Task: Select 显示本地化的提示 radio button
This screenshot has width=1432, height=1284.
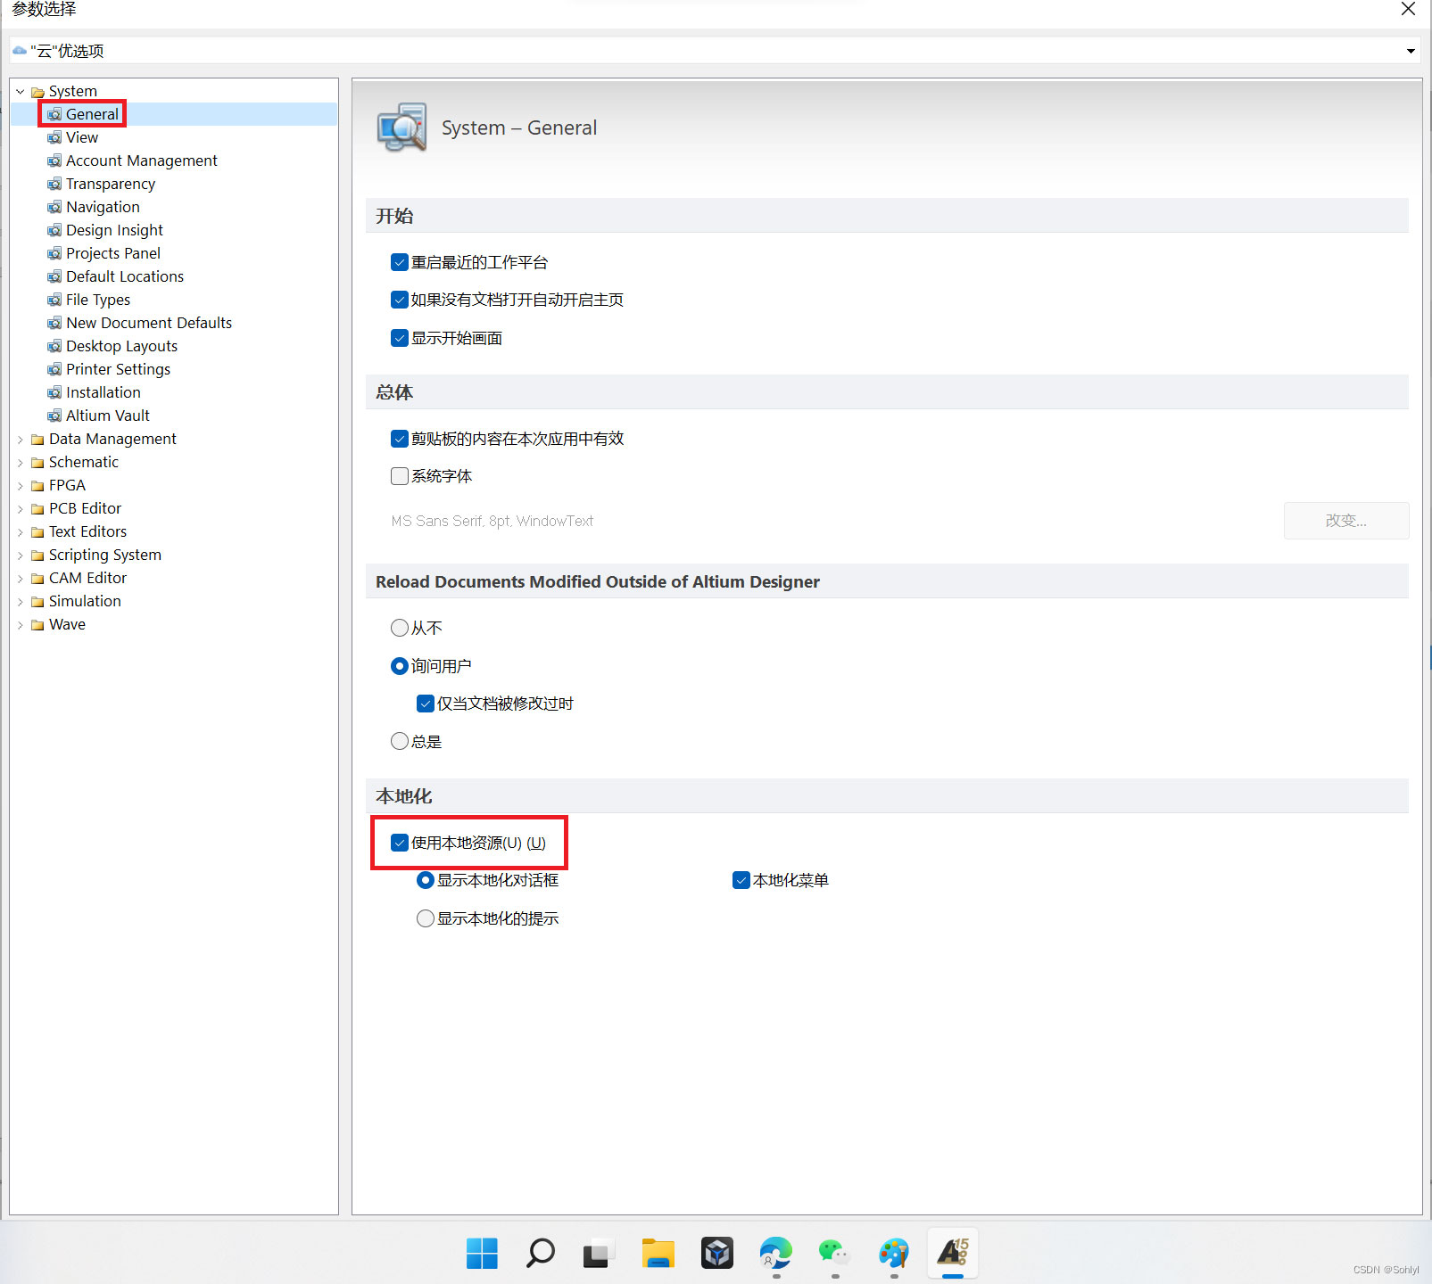Action: [426, 918]
